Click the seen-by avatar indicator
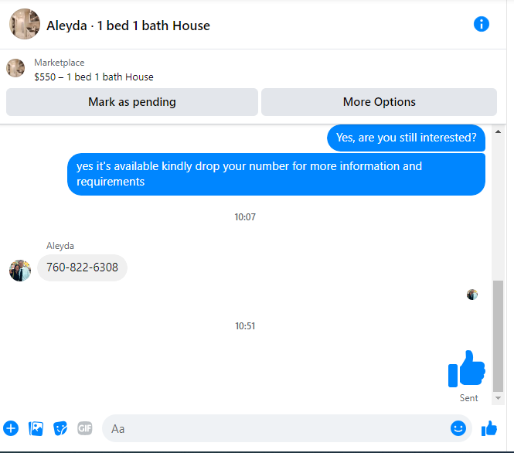 (x=472, y=295)
